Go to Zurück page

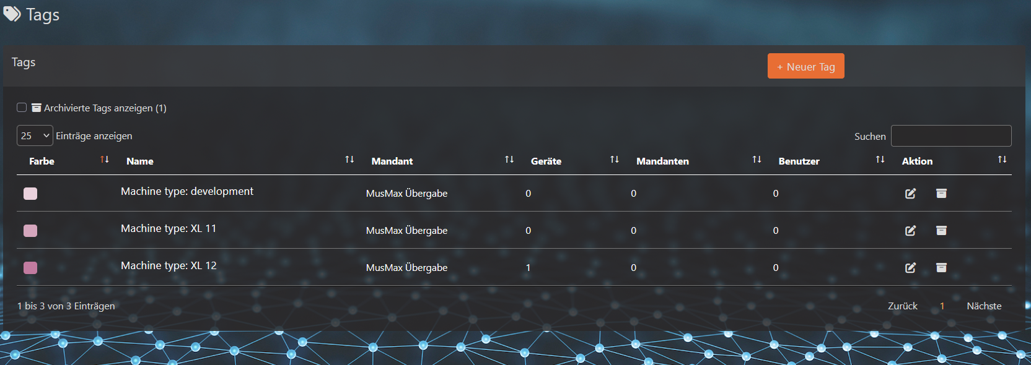[x=902, y=306]
